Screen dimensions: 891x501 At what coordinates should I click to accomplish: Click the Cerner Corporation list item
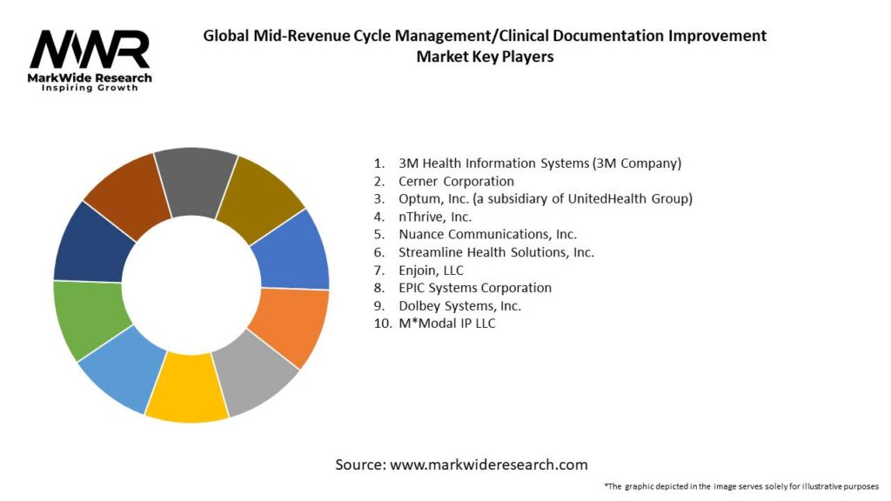tap(456, 181)
